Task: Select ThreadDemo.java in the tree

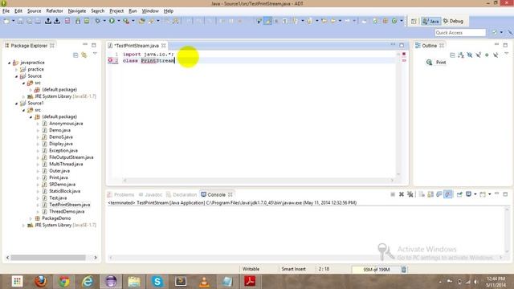Action: [67, 212]
